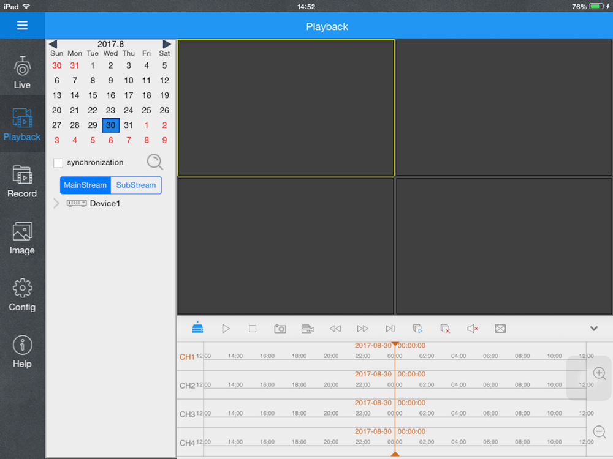This screenshot has height=459, width=613.
Task: Play all windows icon
Action: pyautogui.click(x=417, y=329)
